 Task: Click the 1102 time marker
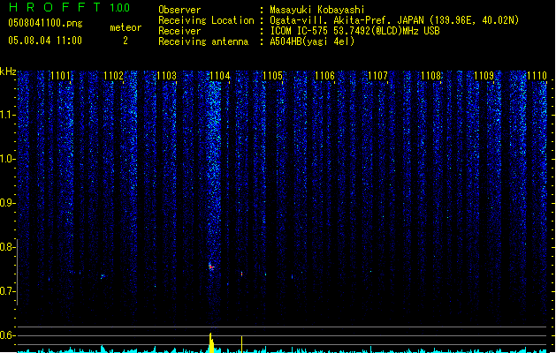click(113, 76)
